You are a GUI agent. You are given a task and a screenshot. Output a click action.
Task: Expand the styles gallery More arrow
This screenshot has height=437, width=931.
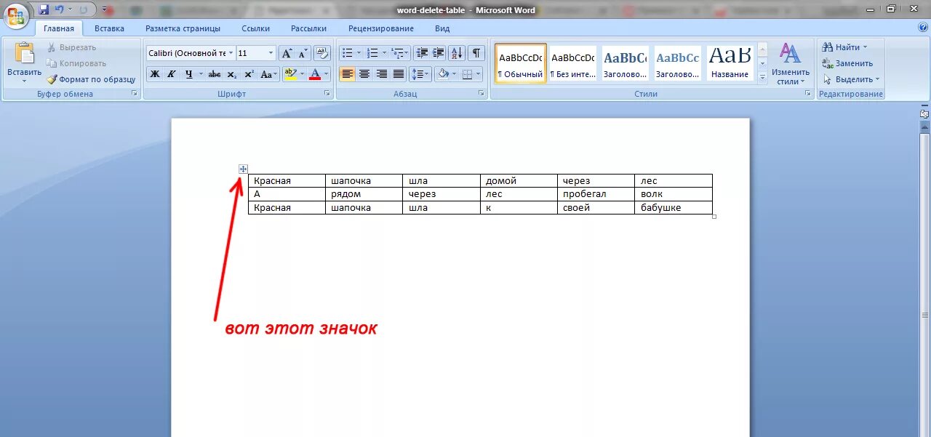tap(762, 77)
